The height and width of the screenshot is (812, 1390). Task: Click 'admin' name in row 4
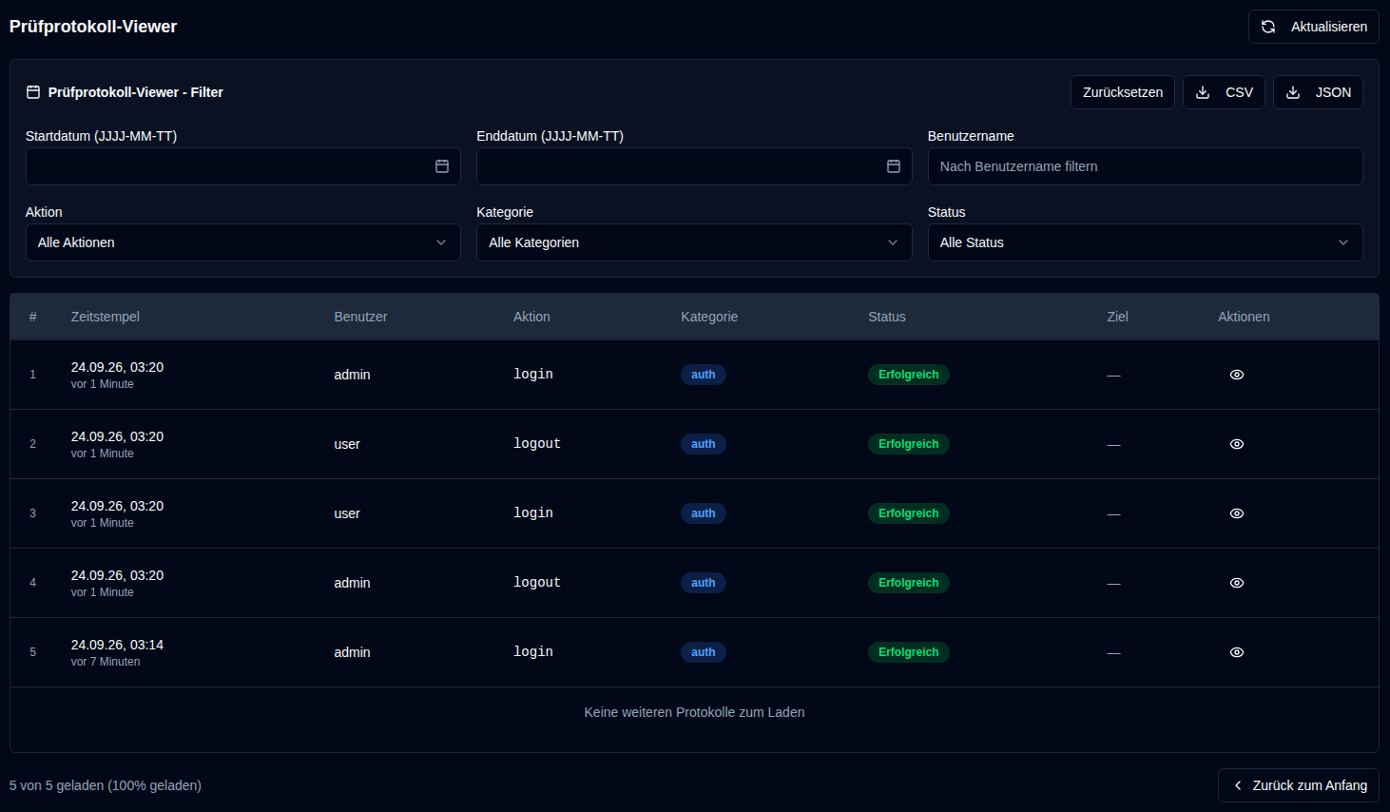(352, 583)
